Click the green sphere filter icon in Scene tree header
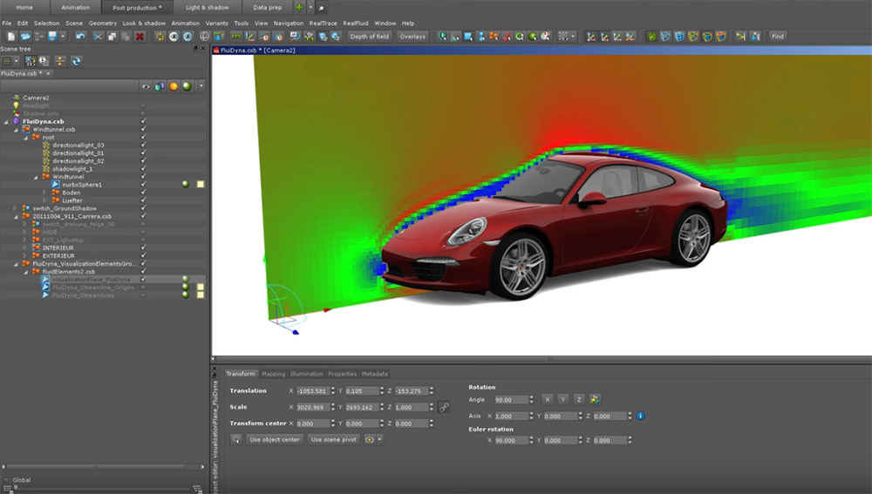 point(187,86)
